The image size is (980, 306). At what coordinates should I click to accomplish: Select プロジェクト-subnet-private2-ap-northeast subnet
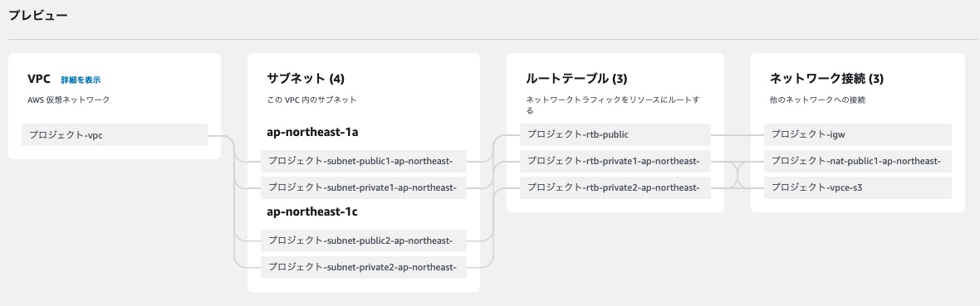click(364, 267)
